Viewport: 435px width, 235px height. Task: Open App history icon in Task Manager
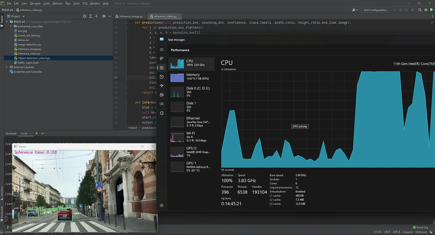click(162, 77)
